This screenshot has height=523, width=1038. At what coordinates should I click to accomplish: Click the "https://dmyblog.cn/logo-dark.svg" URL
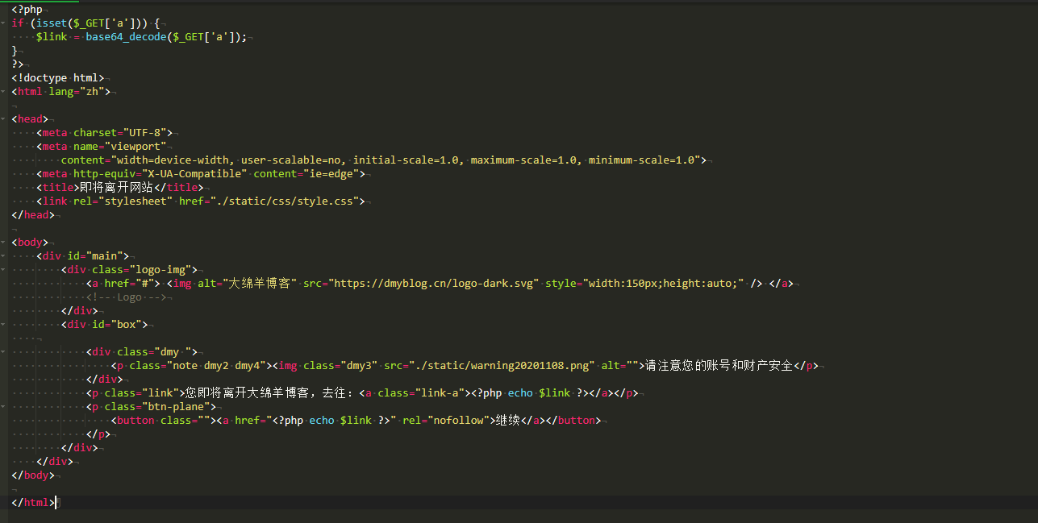pos(434,284)
